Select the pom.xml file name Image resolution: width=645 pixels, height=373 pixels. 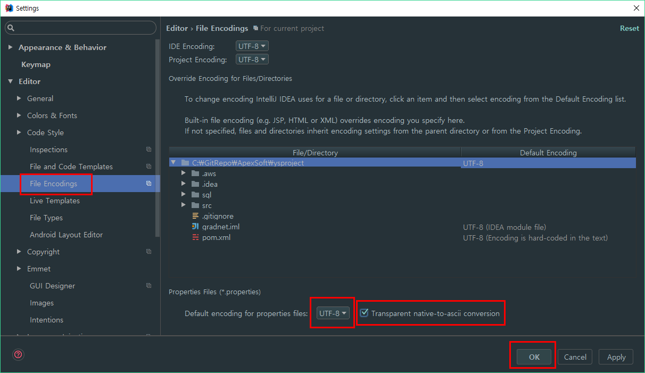216,237
